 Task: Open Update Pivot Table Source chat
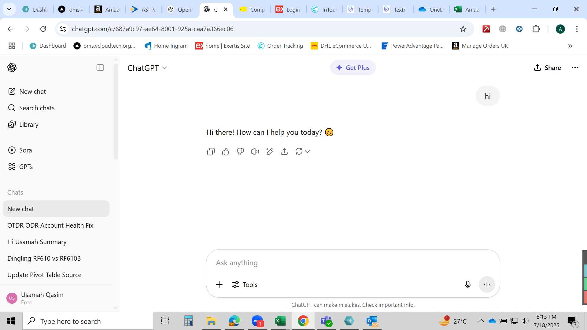tap(56, 275)
